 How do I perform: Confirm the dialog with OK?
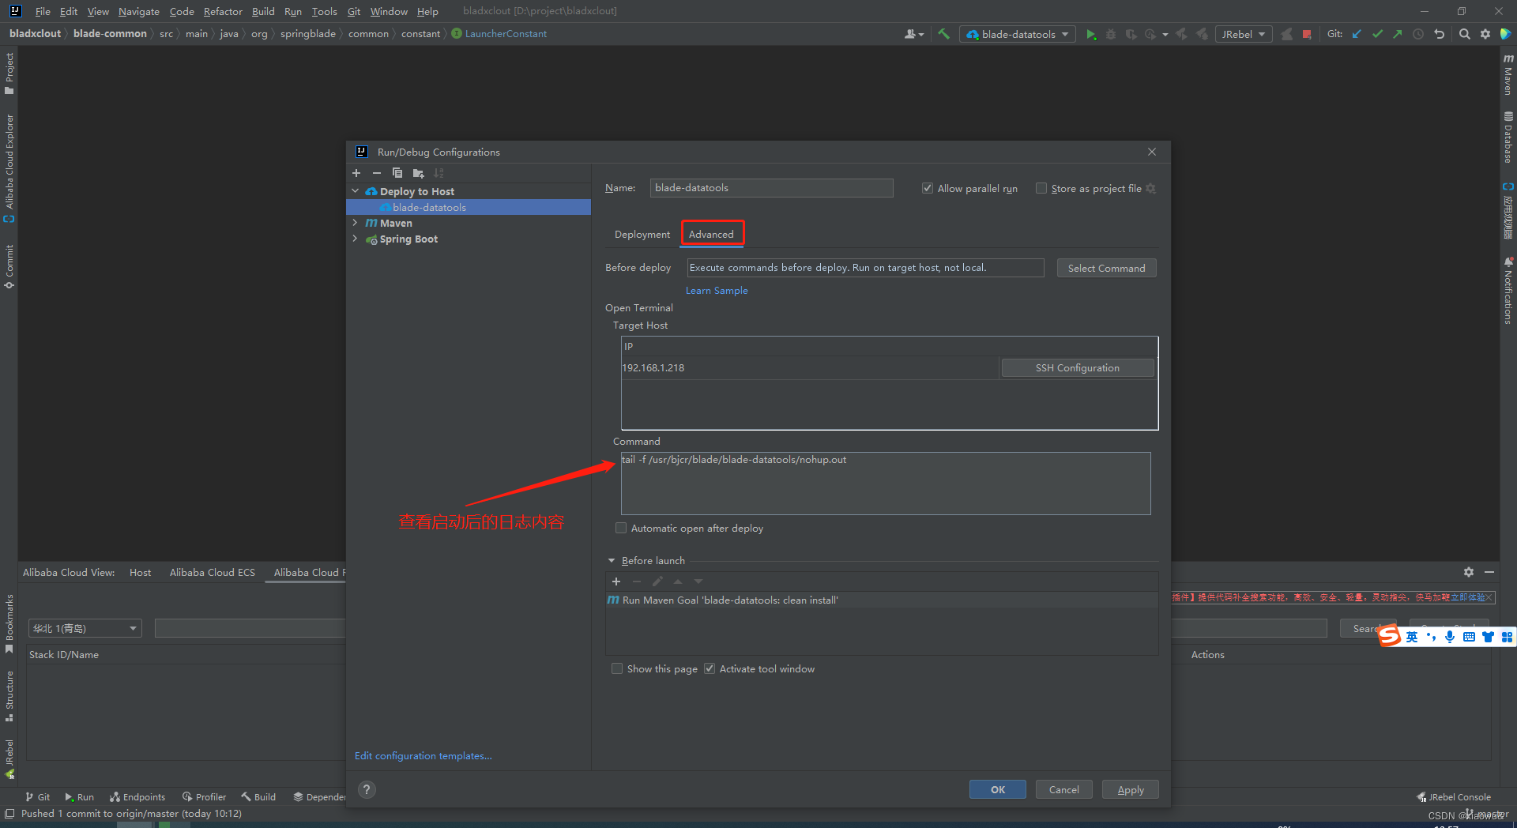click(x=998, y=789)
